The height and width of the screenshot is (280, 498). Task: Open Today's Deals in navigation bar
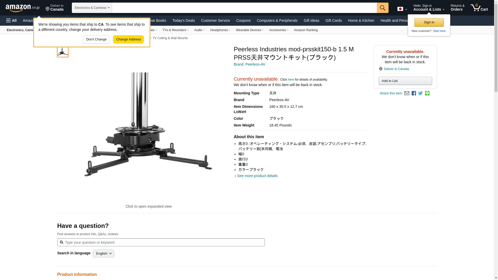[183, 20]
